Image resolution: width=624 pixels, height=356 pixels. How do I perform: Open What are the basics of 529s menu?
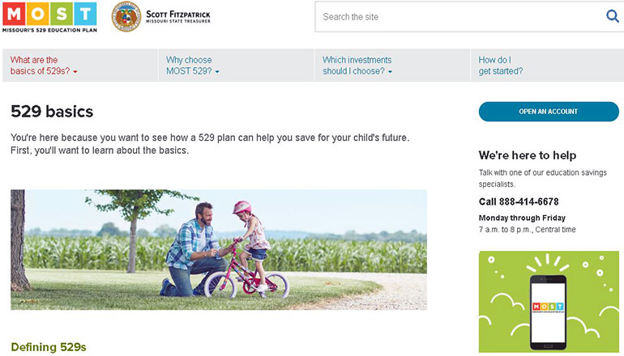(41, 66)
